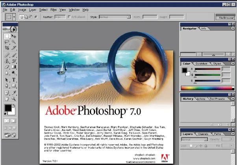237x165 pixels.
Task: Open the Layers panel options menu
Action: coord(233,134)
